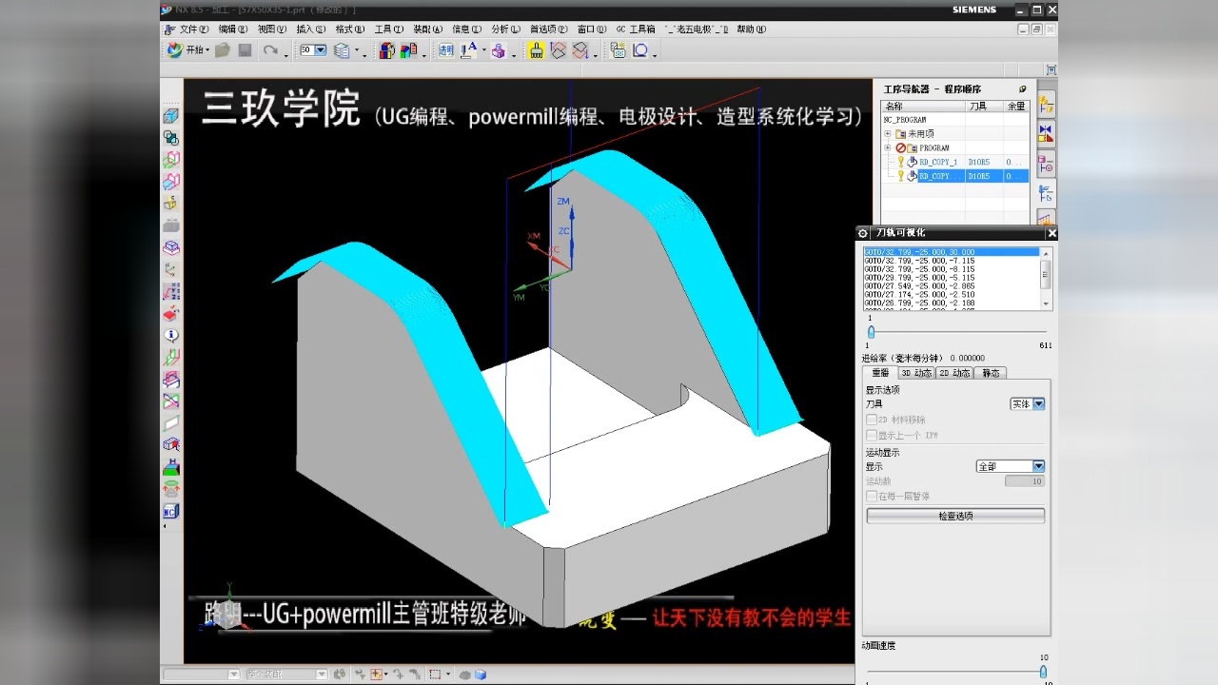Open the 文件 (File) menu

(x=193, y=29)
